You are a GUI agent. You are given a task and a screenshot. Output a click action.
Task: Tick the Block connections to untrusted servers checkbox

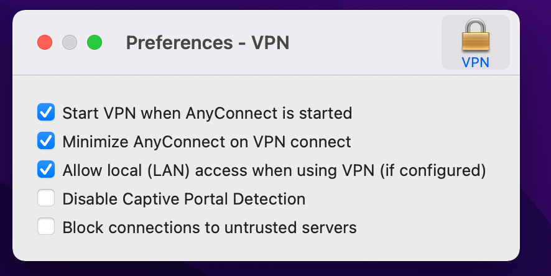click(x=46, y=228)
